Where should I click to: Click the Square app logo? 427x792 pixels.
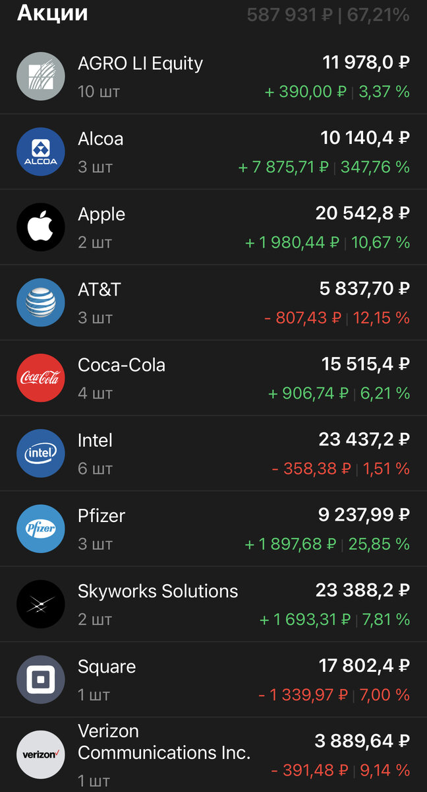(40, 679)
